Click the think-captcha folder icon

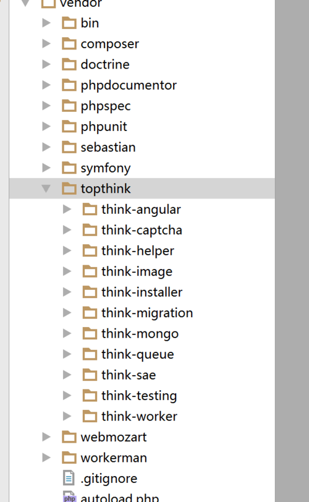tap(90, 230)
